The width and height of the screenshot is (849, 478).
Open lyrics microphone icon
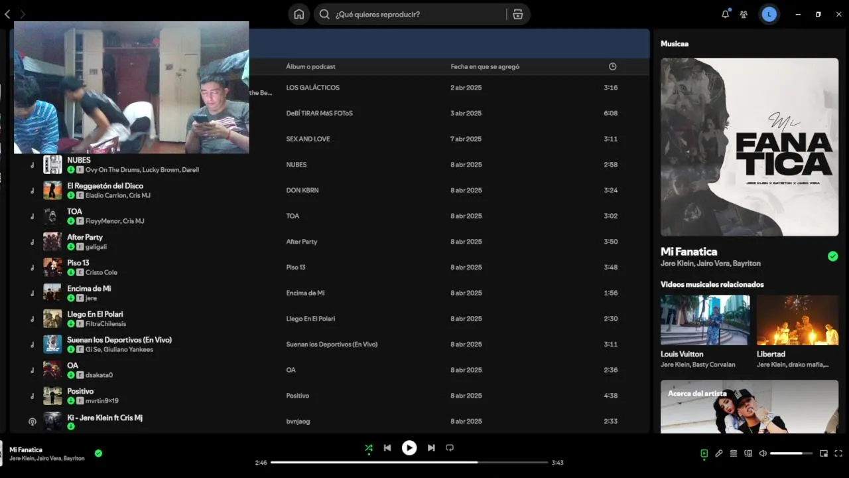click(x=718, y=453)
